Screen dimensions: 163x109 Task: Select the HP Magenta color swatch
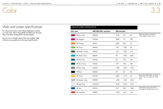(73, 39)
